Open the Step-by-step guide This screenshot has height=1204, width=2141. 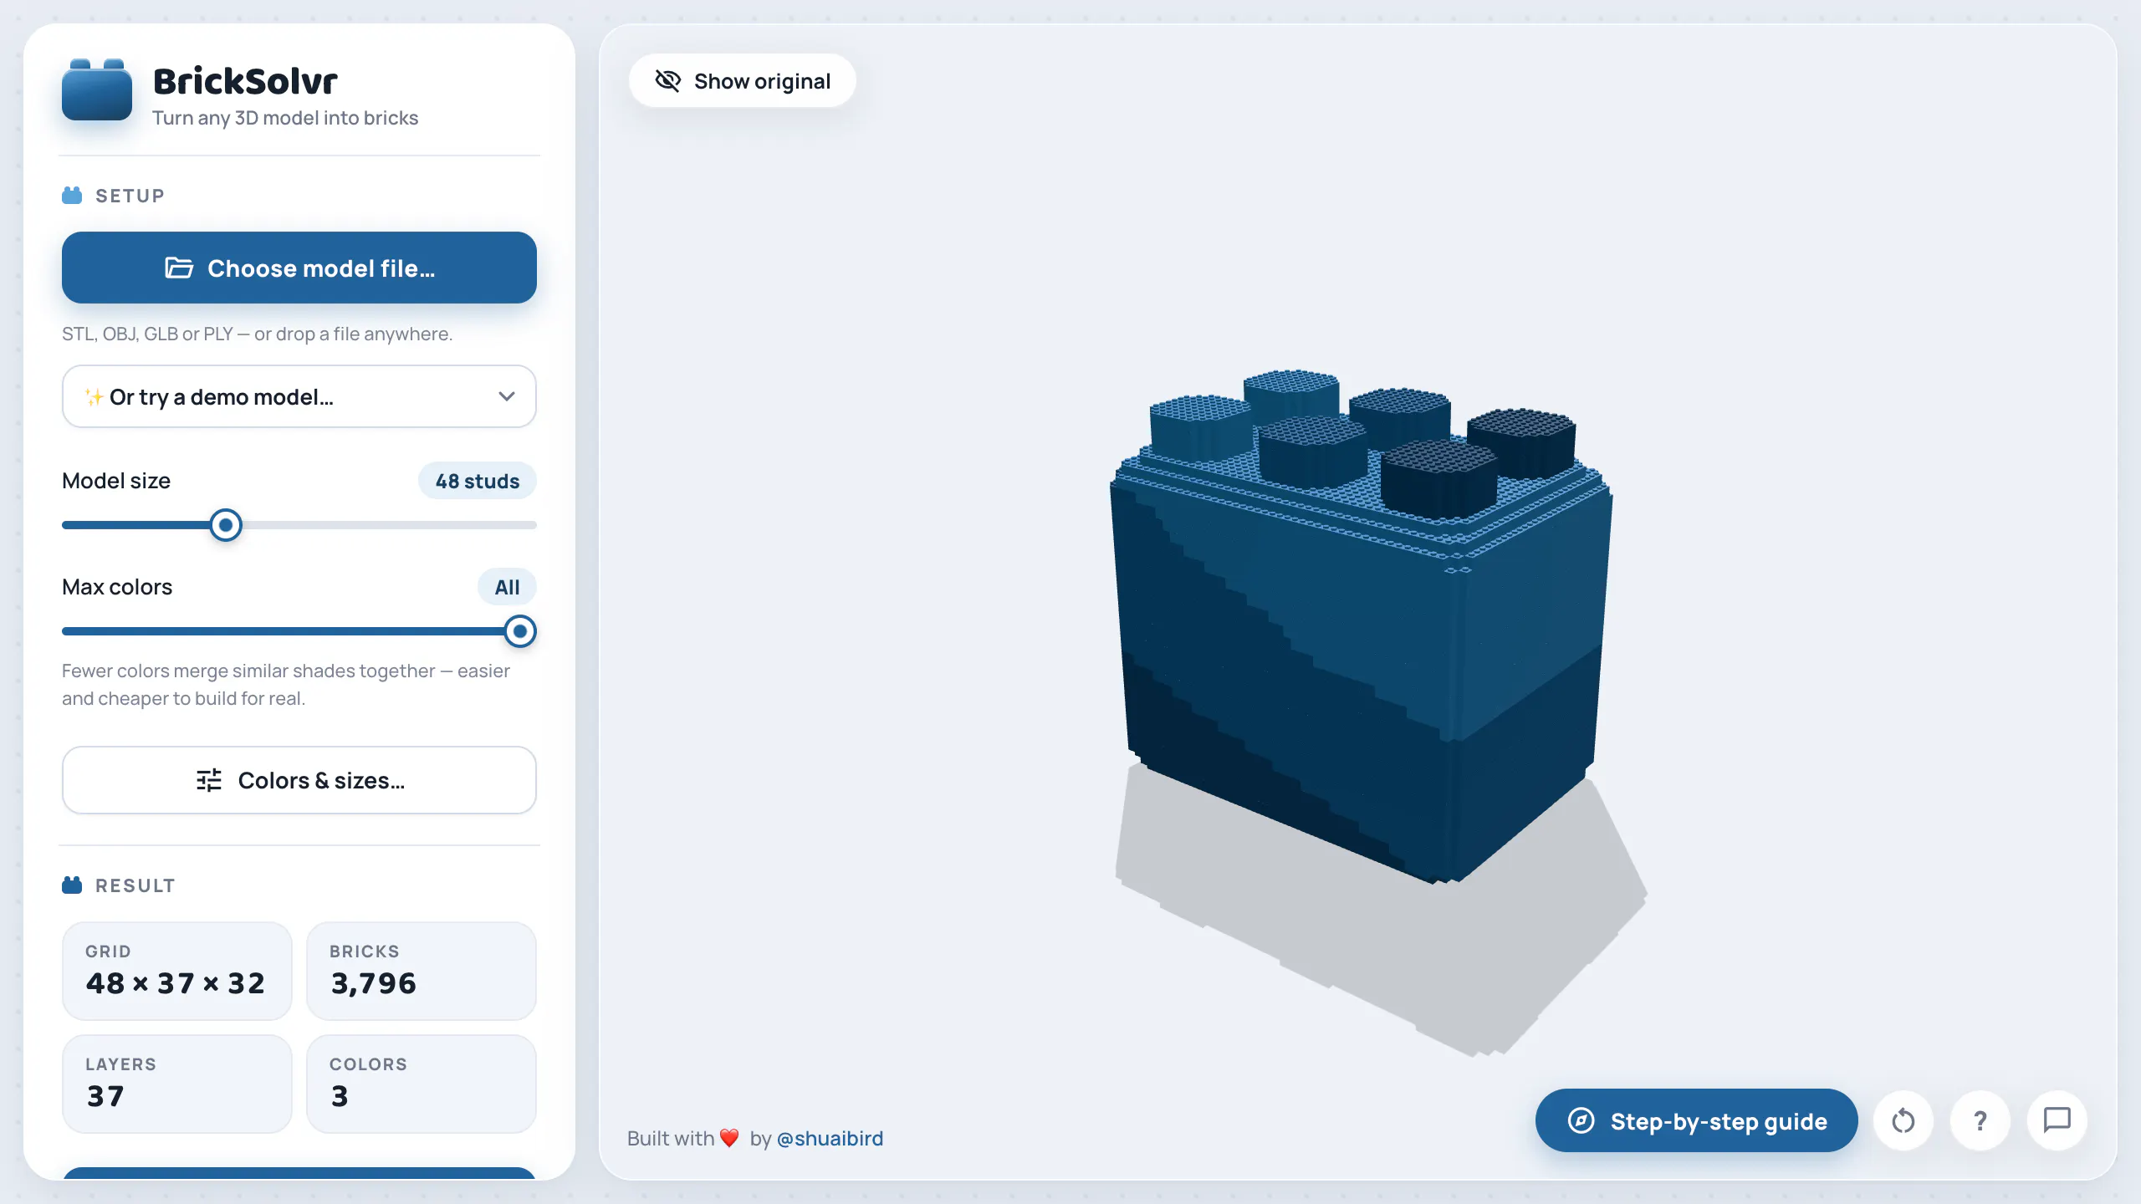pos(1697,1120)
